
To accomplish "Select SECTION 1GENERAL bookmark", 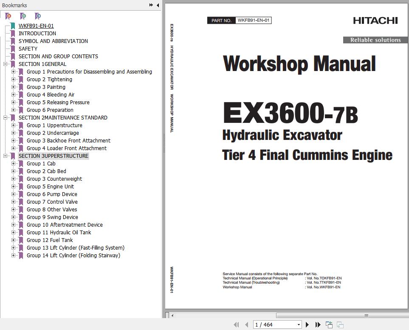I will point(42,64).
